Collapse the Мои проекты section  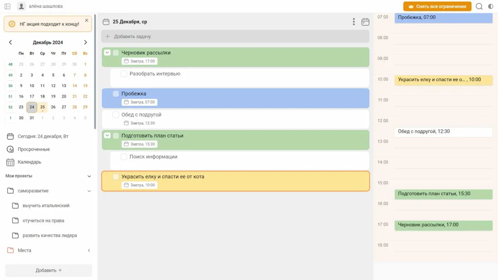coord(89,176)
